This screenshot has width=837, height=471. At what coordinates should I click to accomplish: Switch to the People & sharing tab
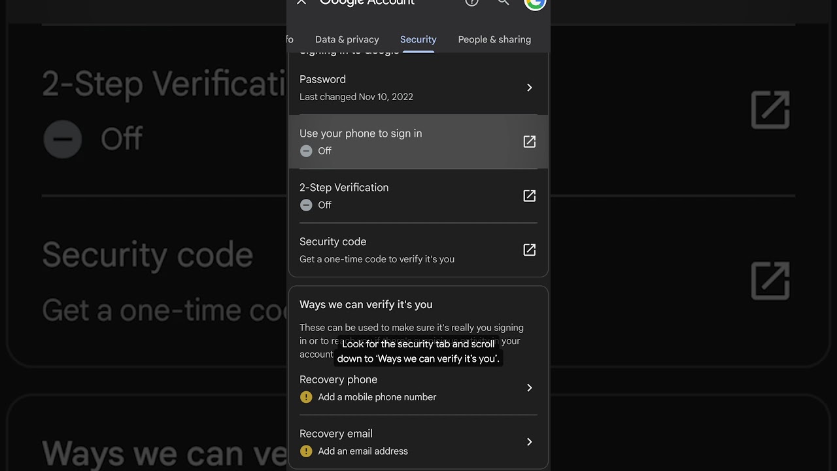494,39
